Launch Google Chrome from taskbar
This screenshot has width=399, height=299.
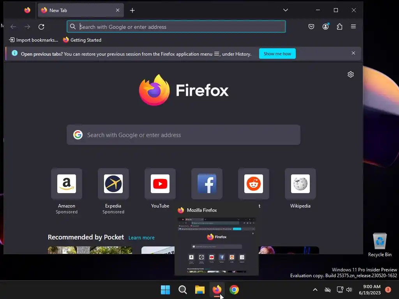(x=234, y=290)
